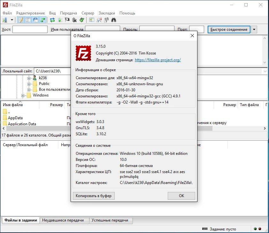Open the quick connect history dropdown arrow

254,29
